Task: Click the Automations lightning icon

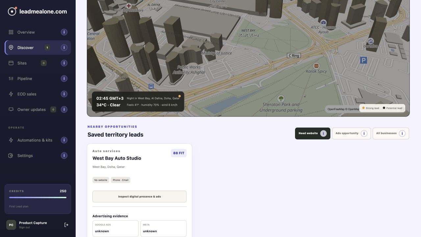Action: pos(11,140)
